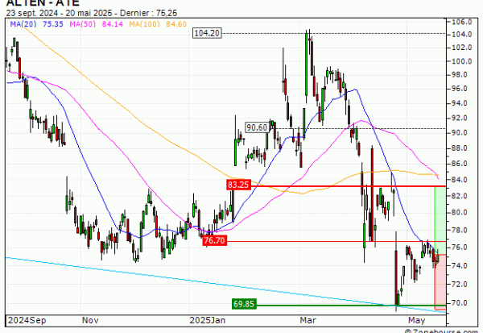483x333 pixels.
Task: Click the MA(50) legend label
Action: pyautogui.click(x=83, y=24)
